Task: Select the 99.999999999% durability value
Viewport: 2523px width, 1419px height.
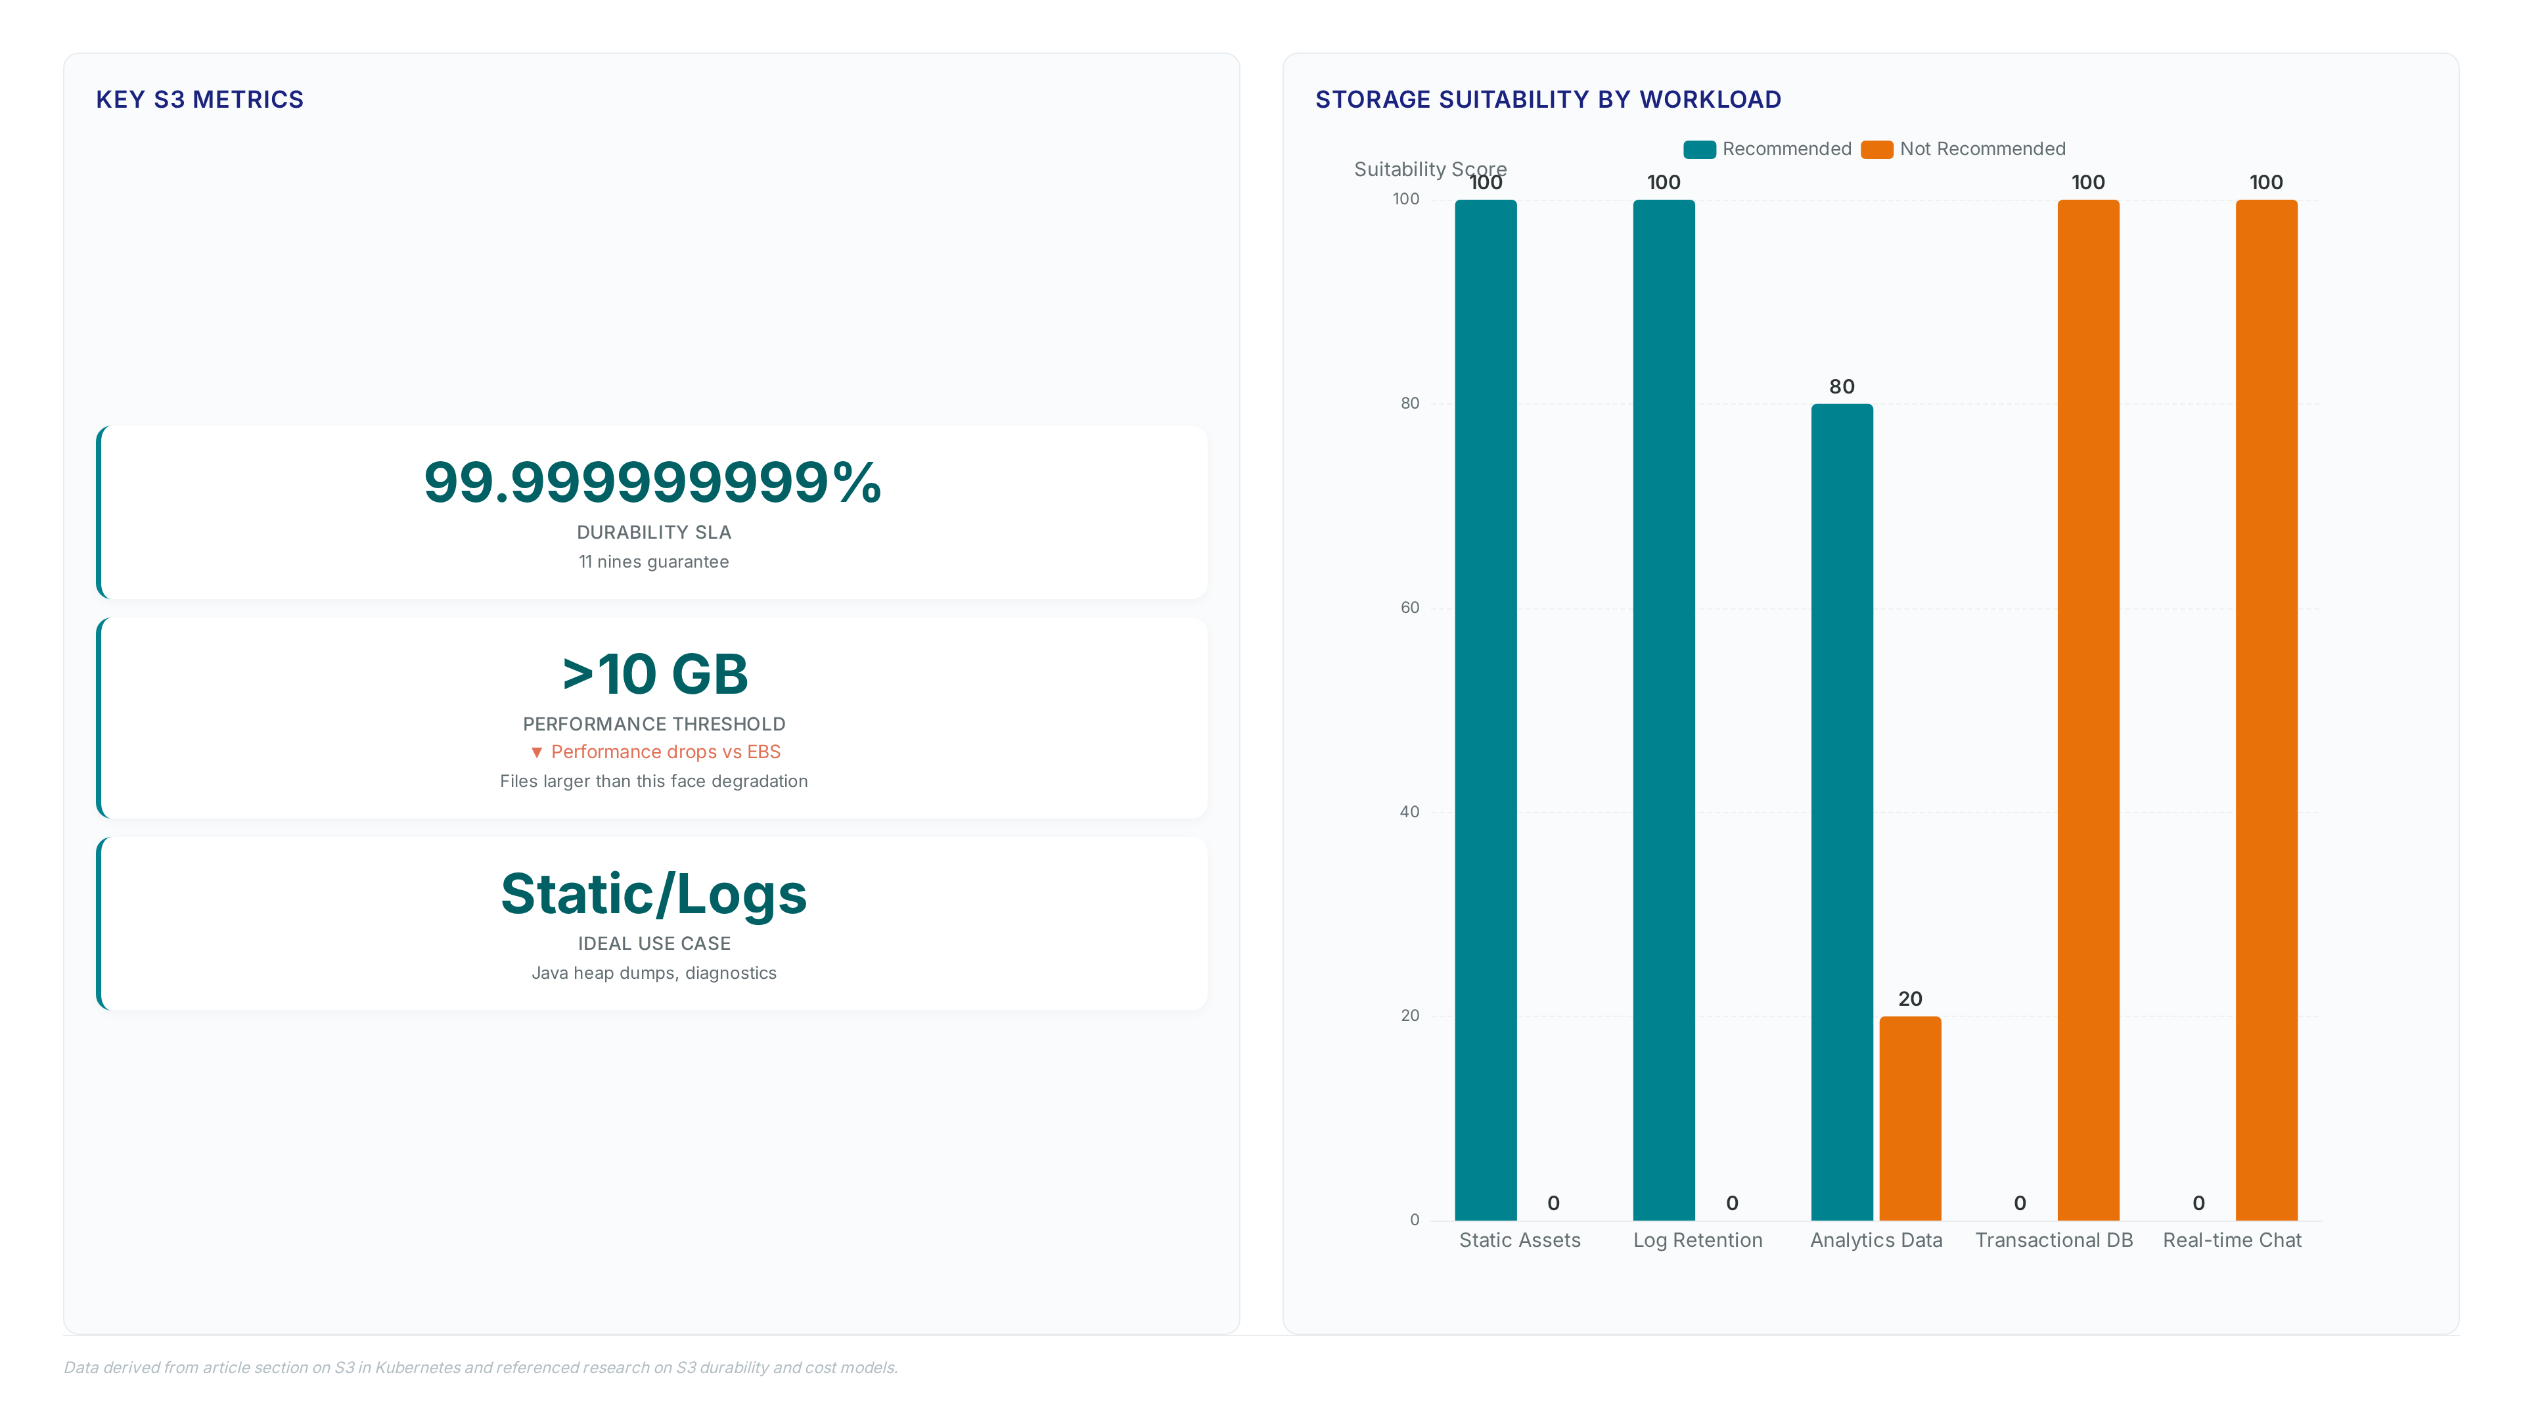Action: 653,482
